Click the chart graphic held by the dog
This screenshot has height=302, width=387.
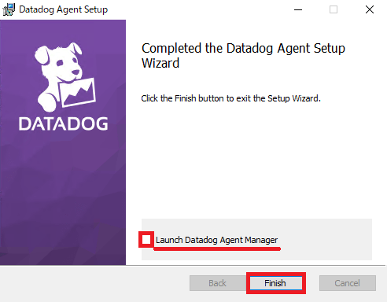coord(78,92)
